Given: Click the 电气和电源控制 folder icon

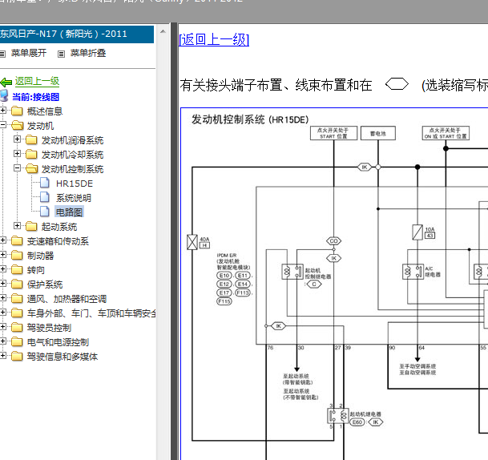Looking at the screenshot, I should pyautogui.click(x=17, y=341).
